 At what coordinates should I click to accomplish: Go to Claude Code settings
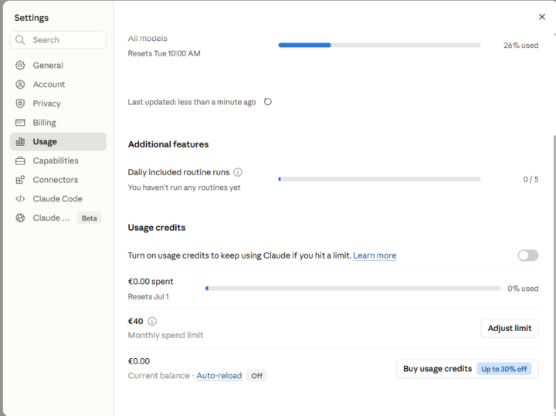coord(58,199)
